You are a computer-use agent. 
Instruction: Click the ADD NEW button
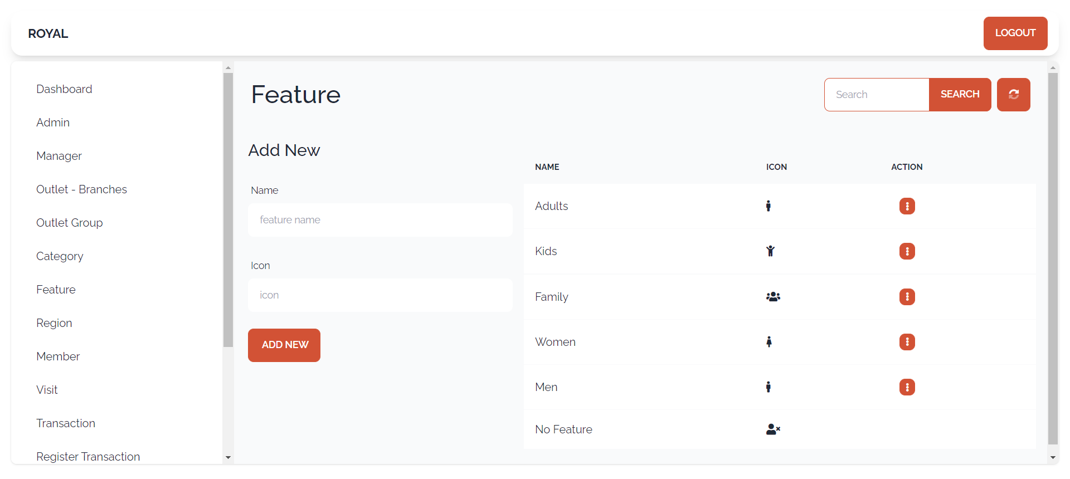point(284,345)
